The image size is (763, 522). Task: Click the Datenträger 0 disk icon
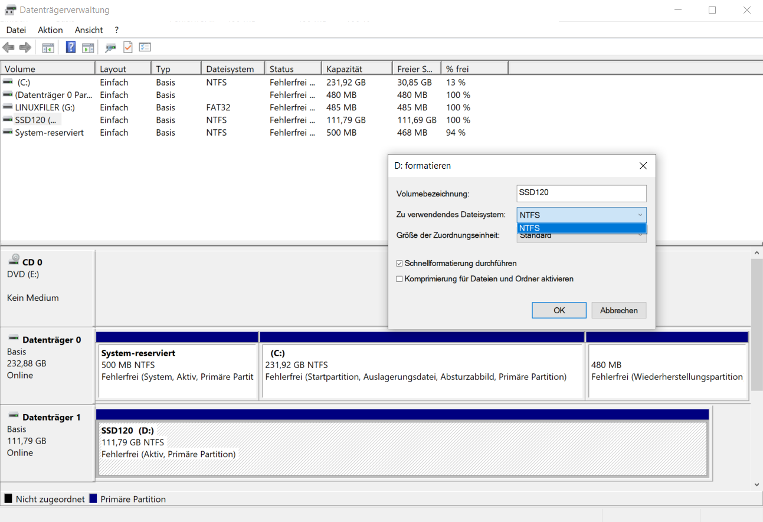point(14,339)
